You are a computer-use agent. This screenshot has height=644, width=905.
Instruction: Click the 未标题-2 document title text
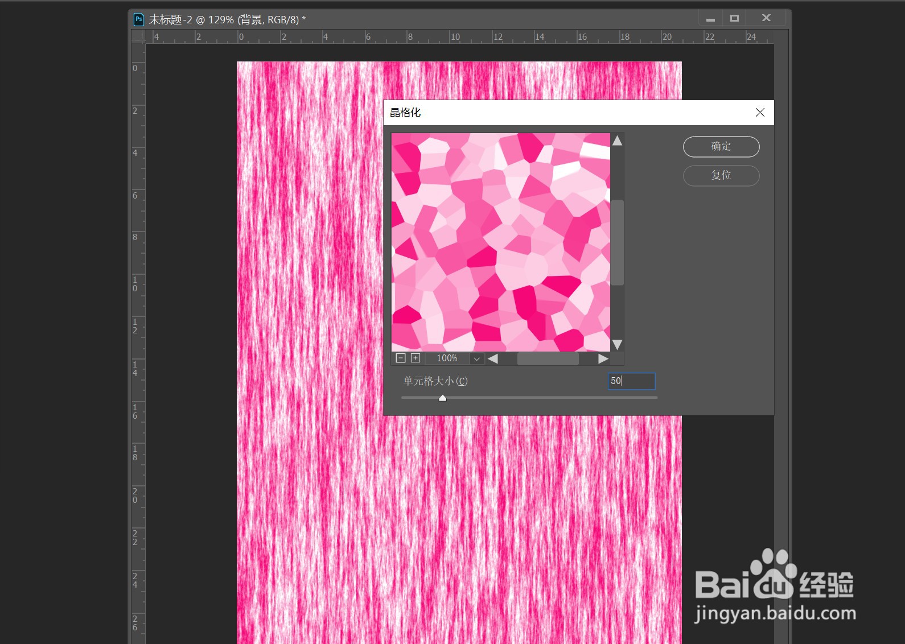[x=227, y=19]
